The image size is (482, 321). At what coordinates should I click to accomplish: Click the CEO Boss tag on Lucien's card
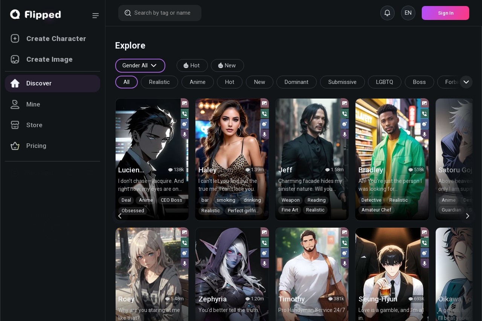(171, 200)
